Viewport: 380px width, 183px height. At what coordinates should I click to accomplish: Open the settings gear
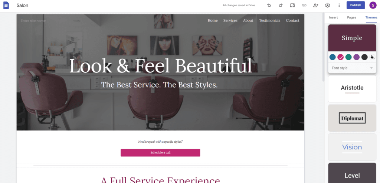coord(327,5)
